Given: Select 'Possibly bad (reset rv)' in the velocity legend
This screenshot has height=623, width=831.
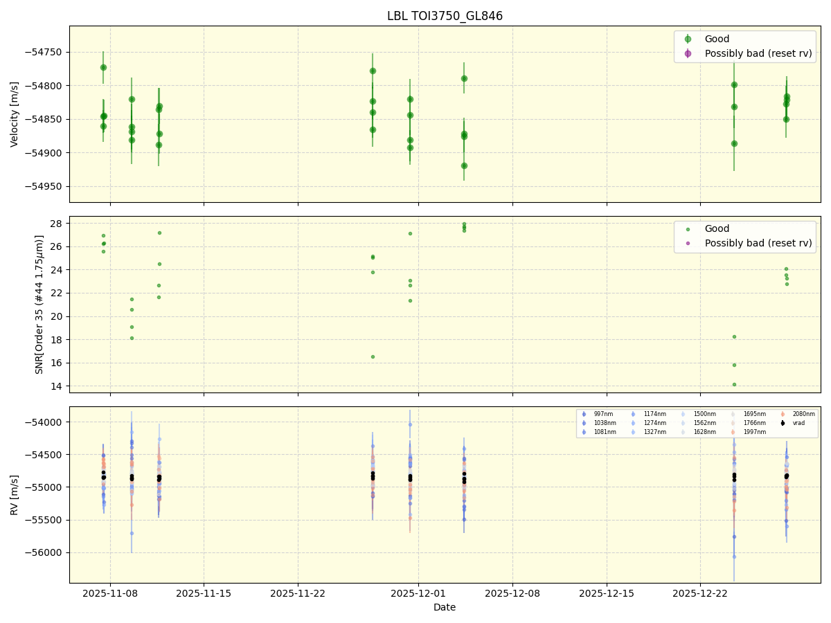Looking at the screenshot, I should [758, 53].
